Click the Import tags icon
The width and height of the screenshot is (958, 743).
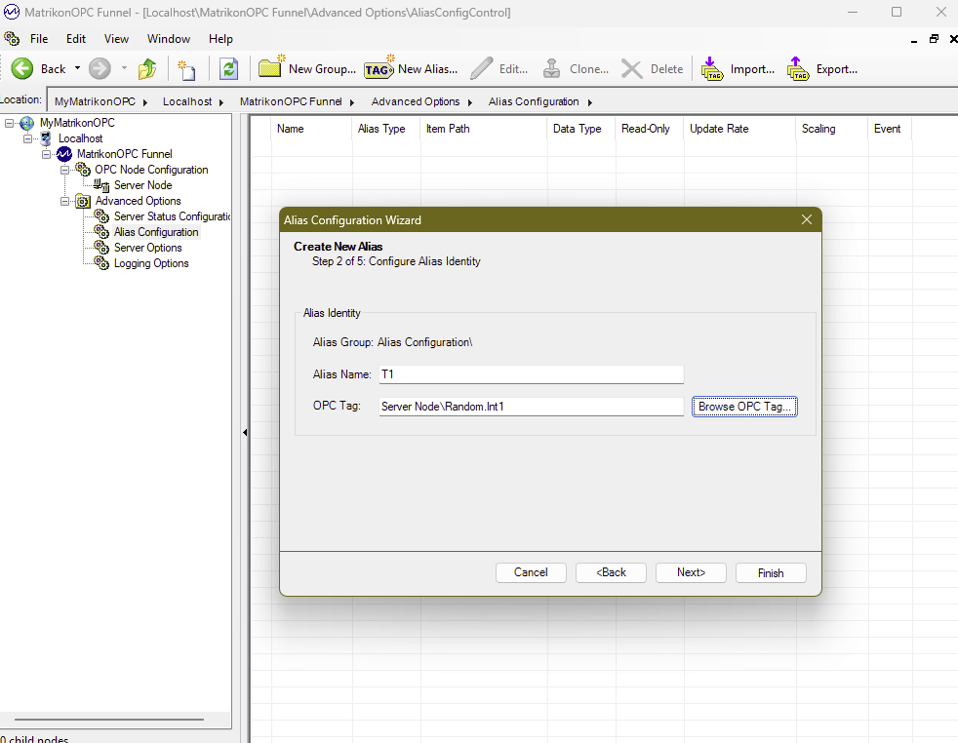point(712,68)
